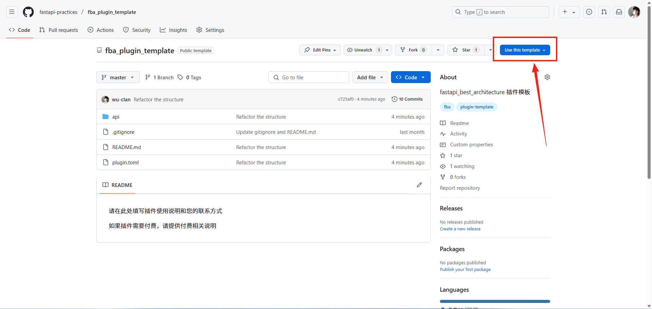Switch to the Actions tab

101,30
